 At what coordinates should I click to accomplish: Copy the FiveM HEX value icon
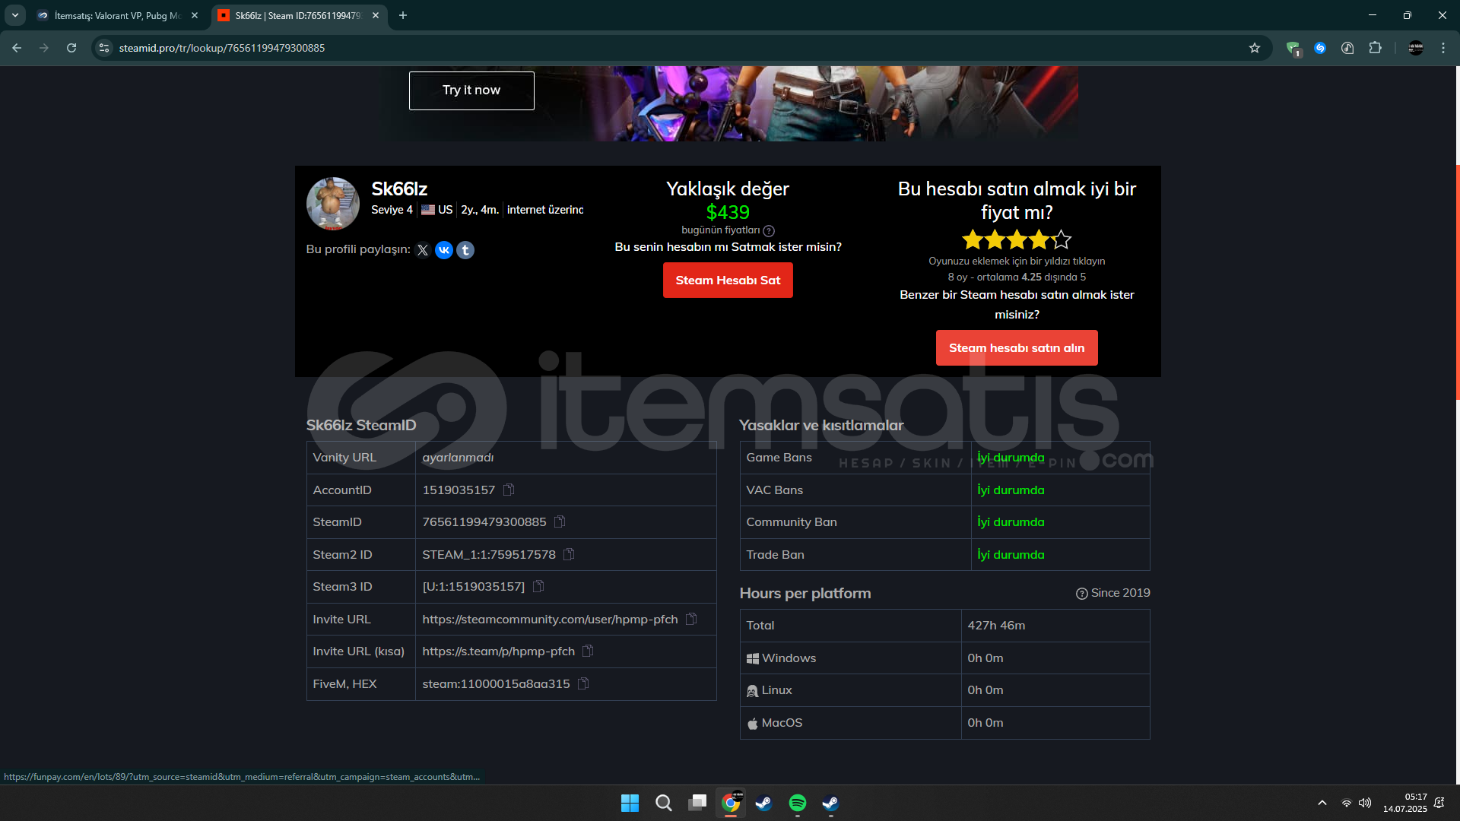pyautogui.click(x=583, y=683)
